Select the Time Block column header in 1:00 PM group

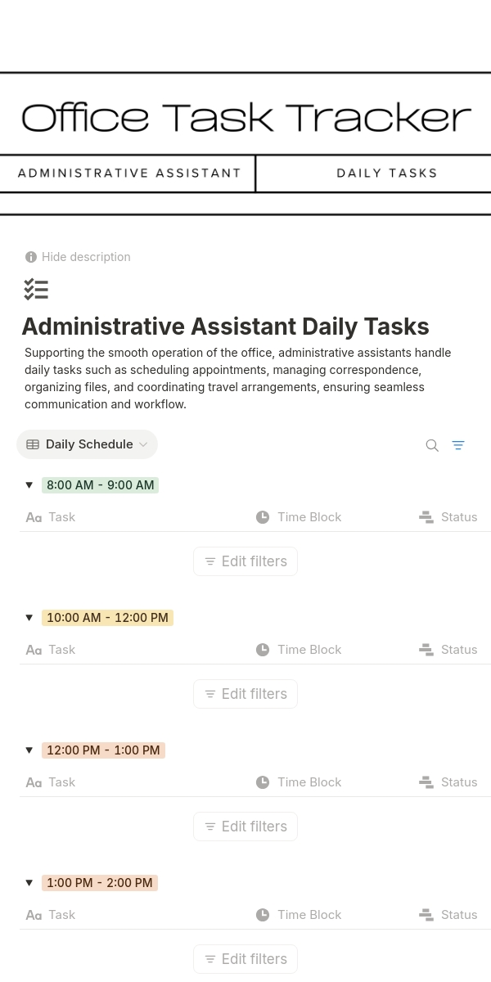(x=309, y=915)
